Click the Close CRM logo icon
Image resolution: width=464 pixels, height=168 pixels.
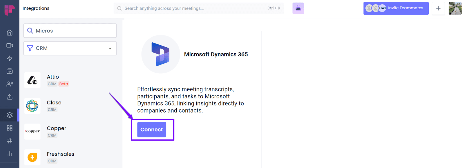point(32,106)
